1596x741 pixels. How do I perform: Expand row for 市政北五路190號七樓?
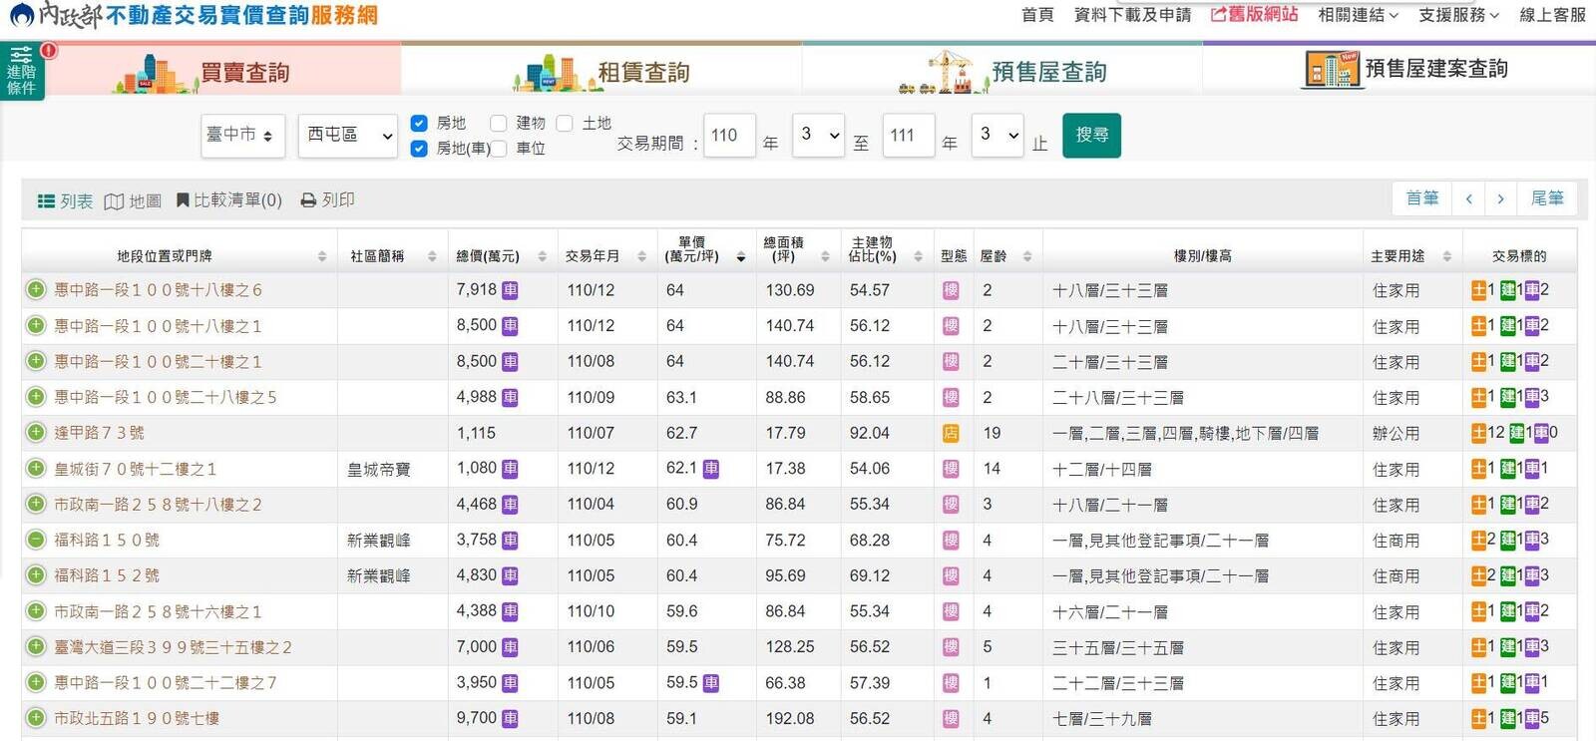coord(36,718)
